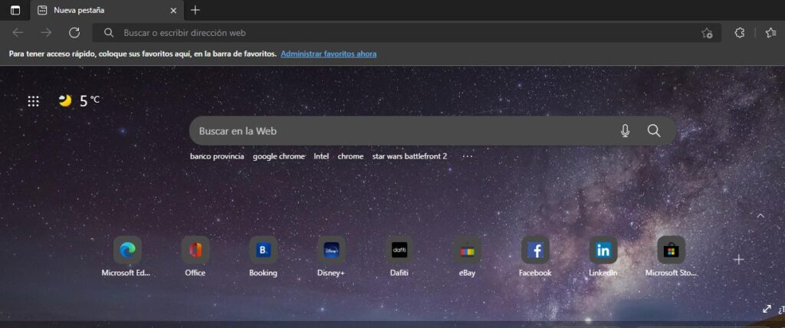
Task: Select the Nueva pestaña tab
Action: tap(100, 10)
